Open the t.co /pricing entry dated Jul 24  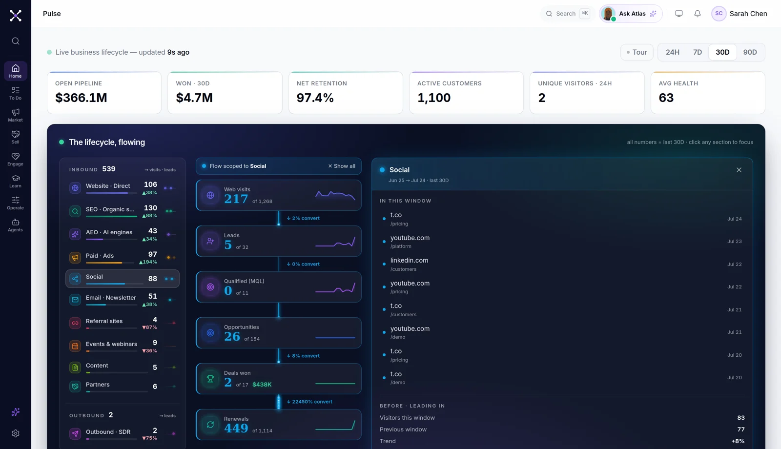(562, 219)
